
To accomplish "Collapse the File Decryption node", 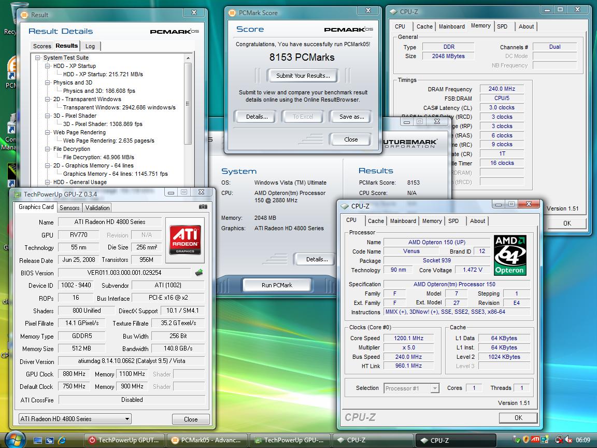I will 48,149.
